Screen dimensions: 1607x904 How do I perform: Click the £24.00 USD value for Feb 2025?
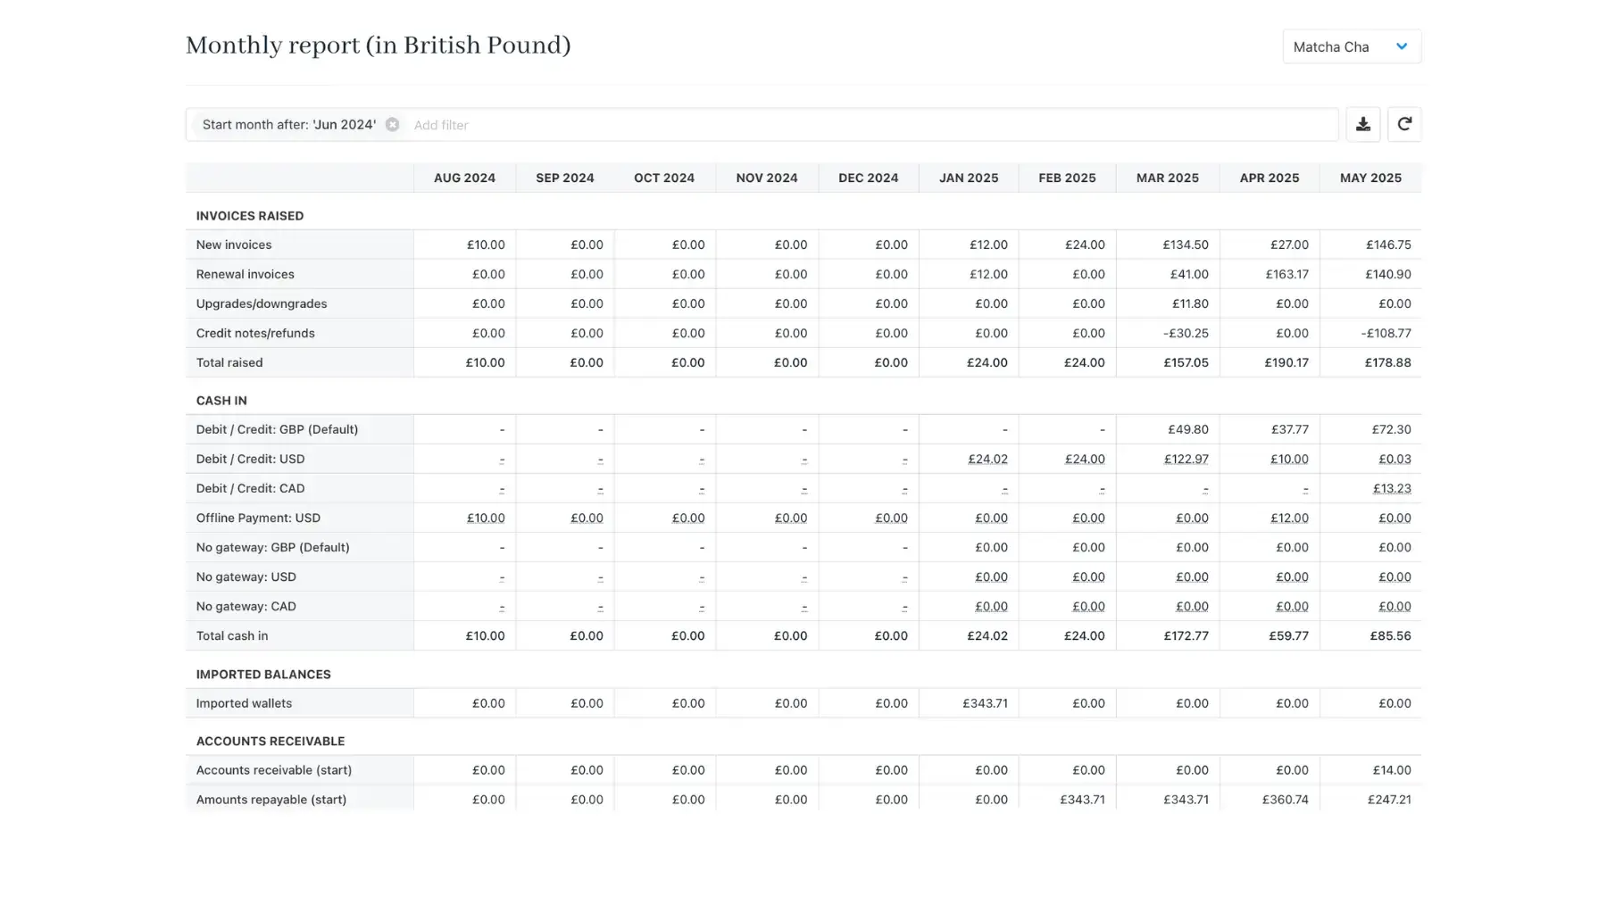(1085, 459)
